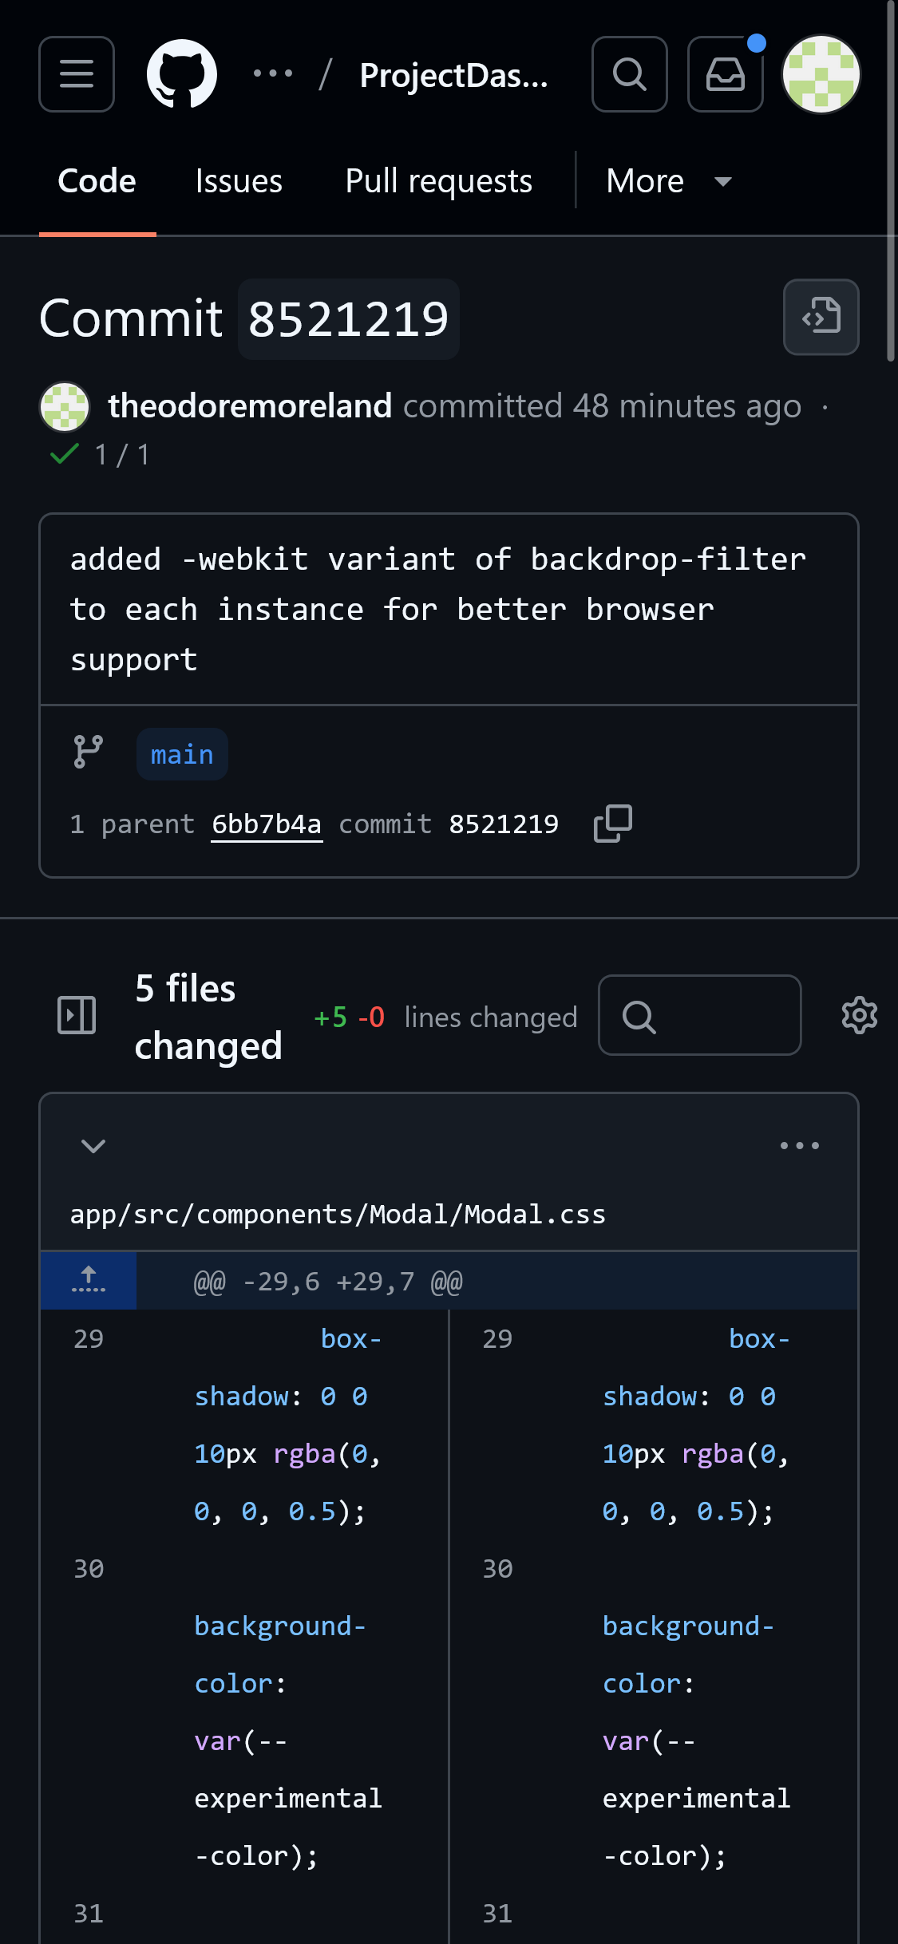Open the More navigation dropdown
898x1944 pixels.
click(x=667, y=182)
